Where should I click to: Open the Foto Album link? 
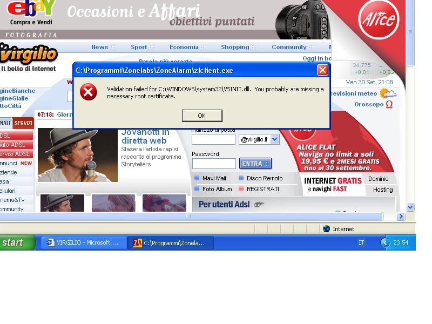217,189
